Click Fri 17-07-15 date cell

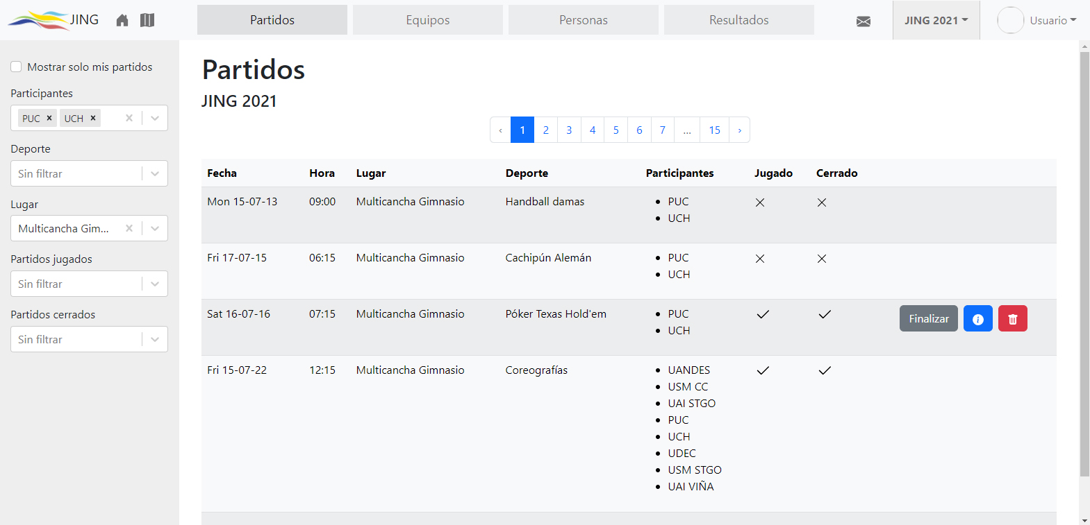[237, 258]
